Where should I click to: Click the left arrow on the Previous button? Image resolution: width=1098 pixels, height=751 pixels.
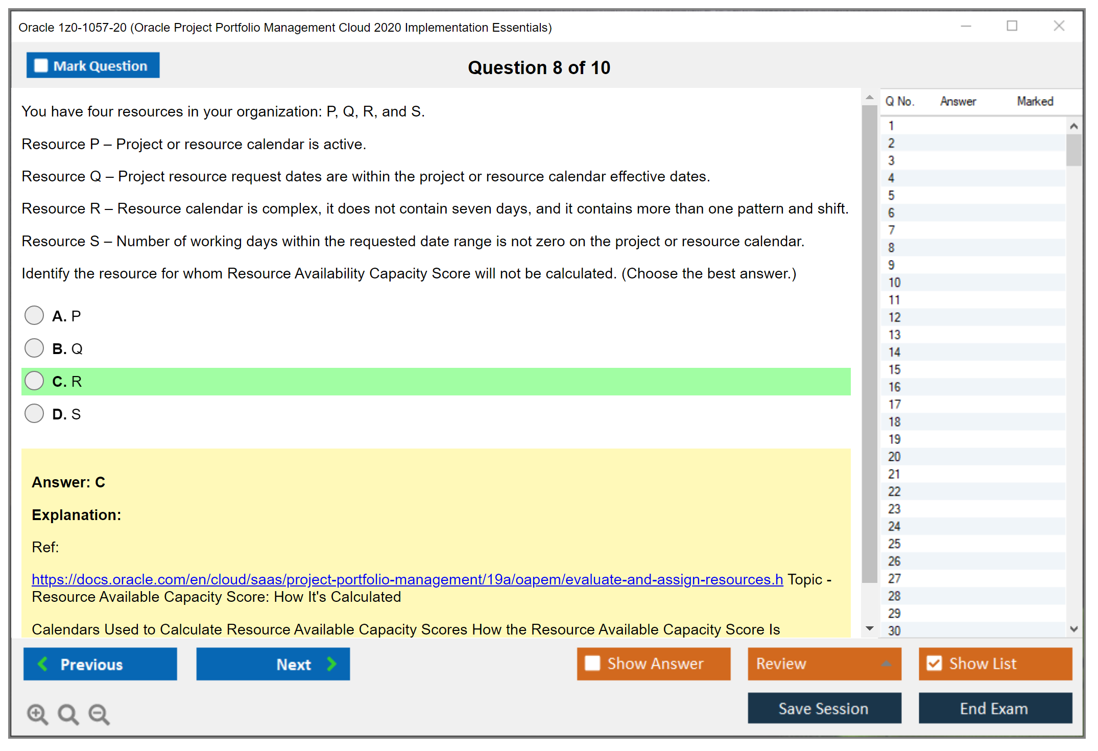coord(43,664)
